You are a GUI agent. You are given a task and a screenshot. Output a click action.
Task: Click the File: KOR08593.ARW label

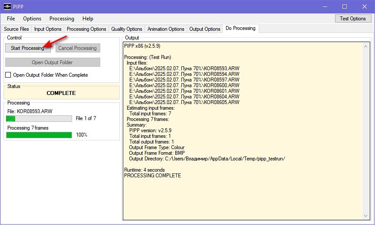coord(30,111)
